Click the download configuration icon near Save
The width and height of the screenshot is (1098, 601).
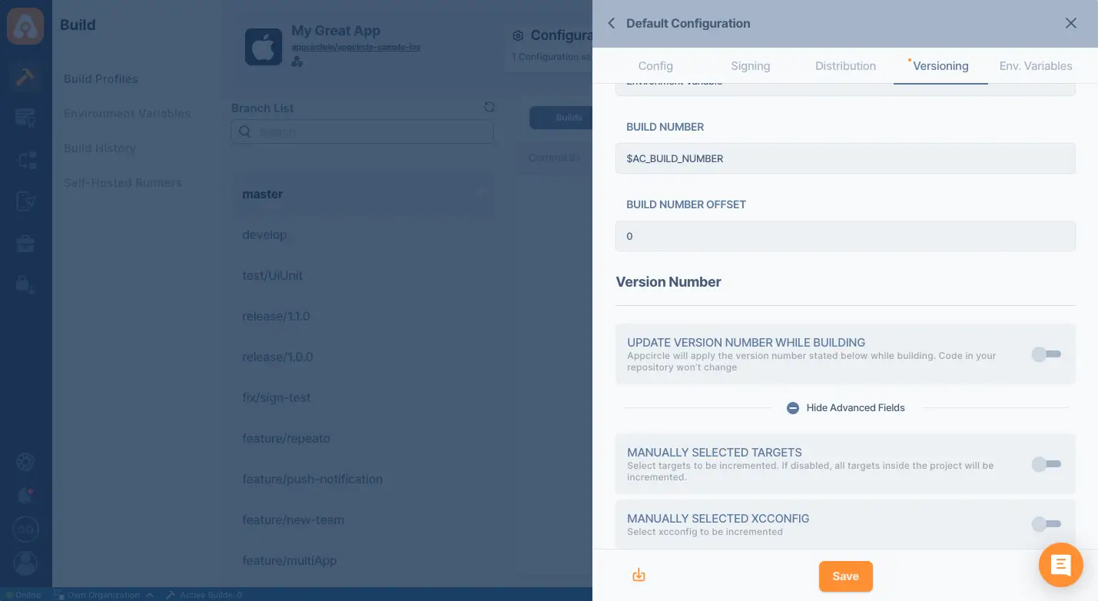click(639, 576)
